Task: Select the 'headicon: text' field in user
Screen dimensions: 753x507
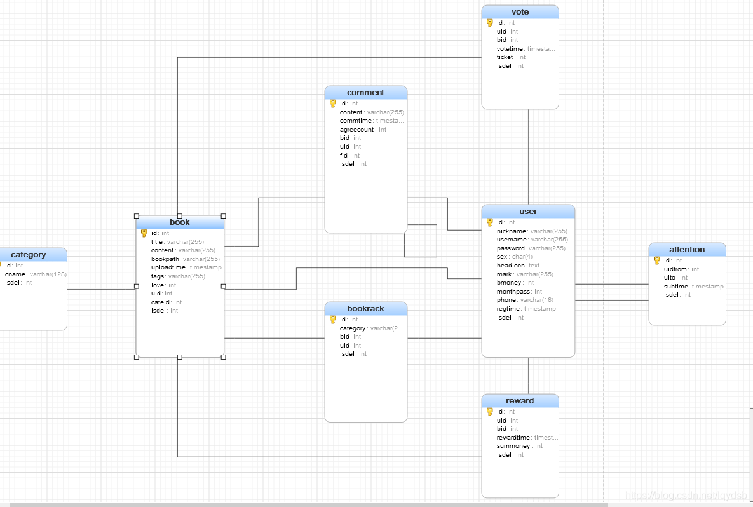Action: [x=518, y=266]
